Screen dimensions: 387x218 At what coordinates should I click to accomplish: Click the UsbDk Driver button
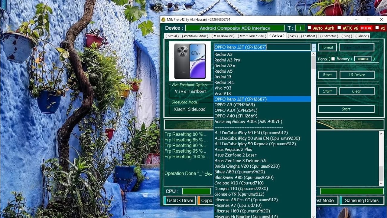180,200
